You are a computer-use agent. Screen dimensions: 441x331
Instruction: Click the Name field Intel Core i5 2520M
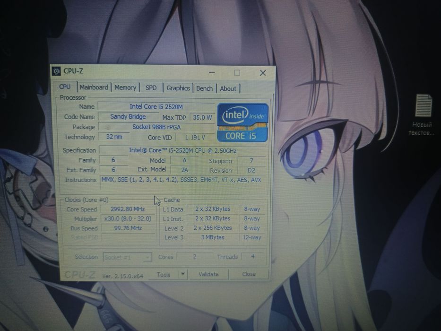click(x=156, y=107)
